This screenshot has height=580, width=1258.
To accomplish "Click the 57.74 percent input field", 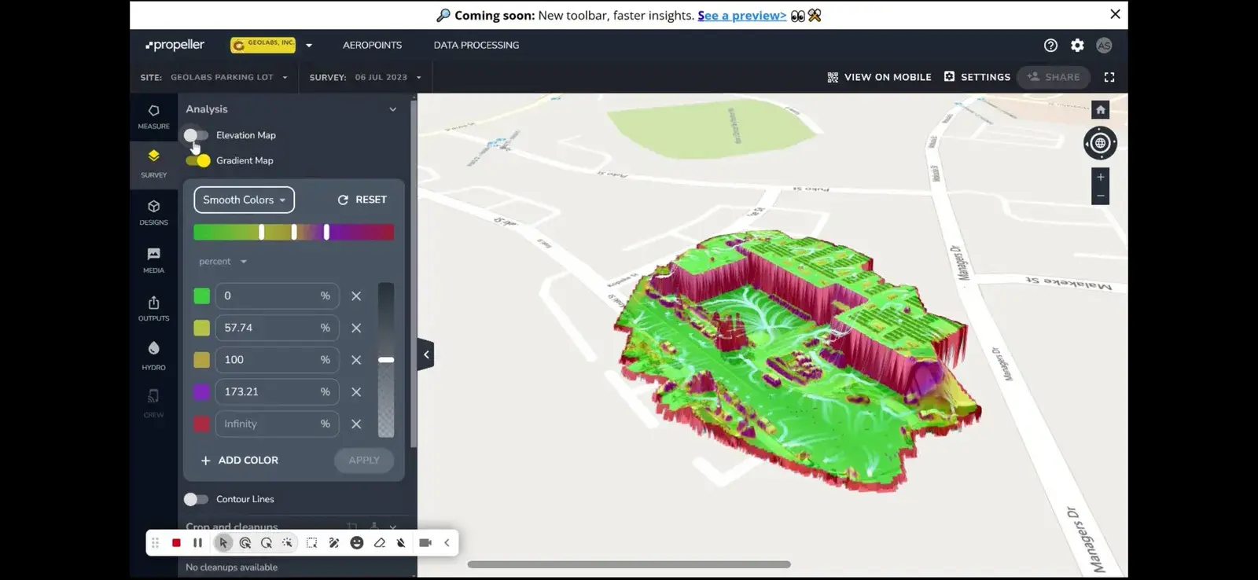I will [277, 328].
